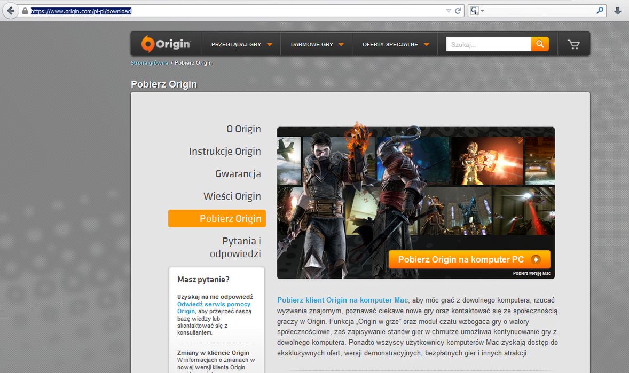The width and height of the screenshot is (629, 373).
Task: Reload the page with the refresh icon
Action: pos(458,11)
